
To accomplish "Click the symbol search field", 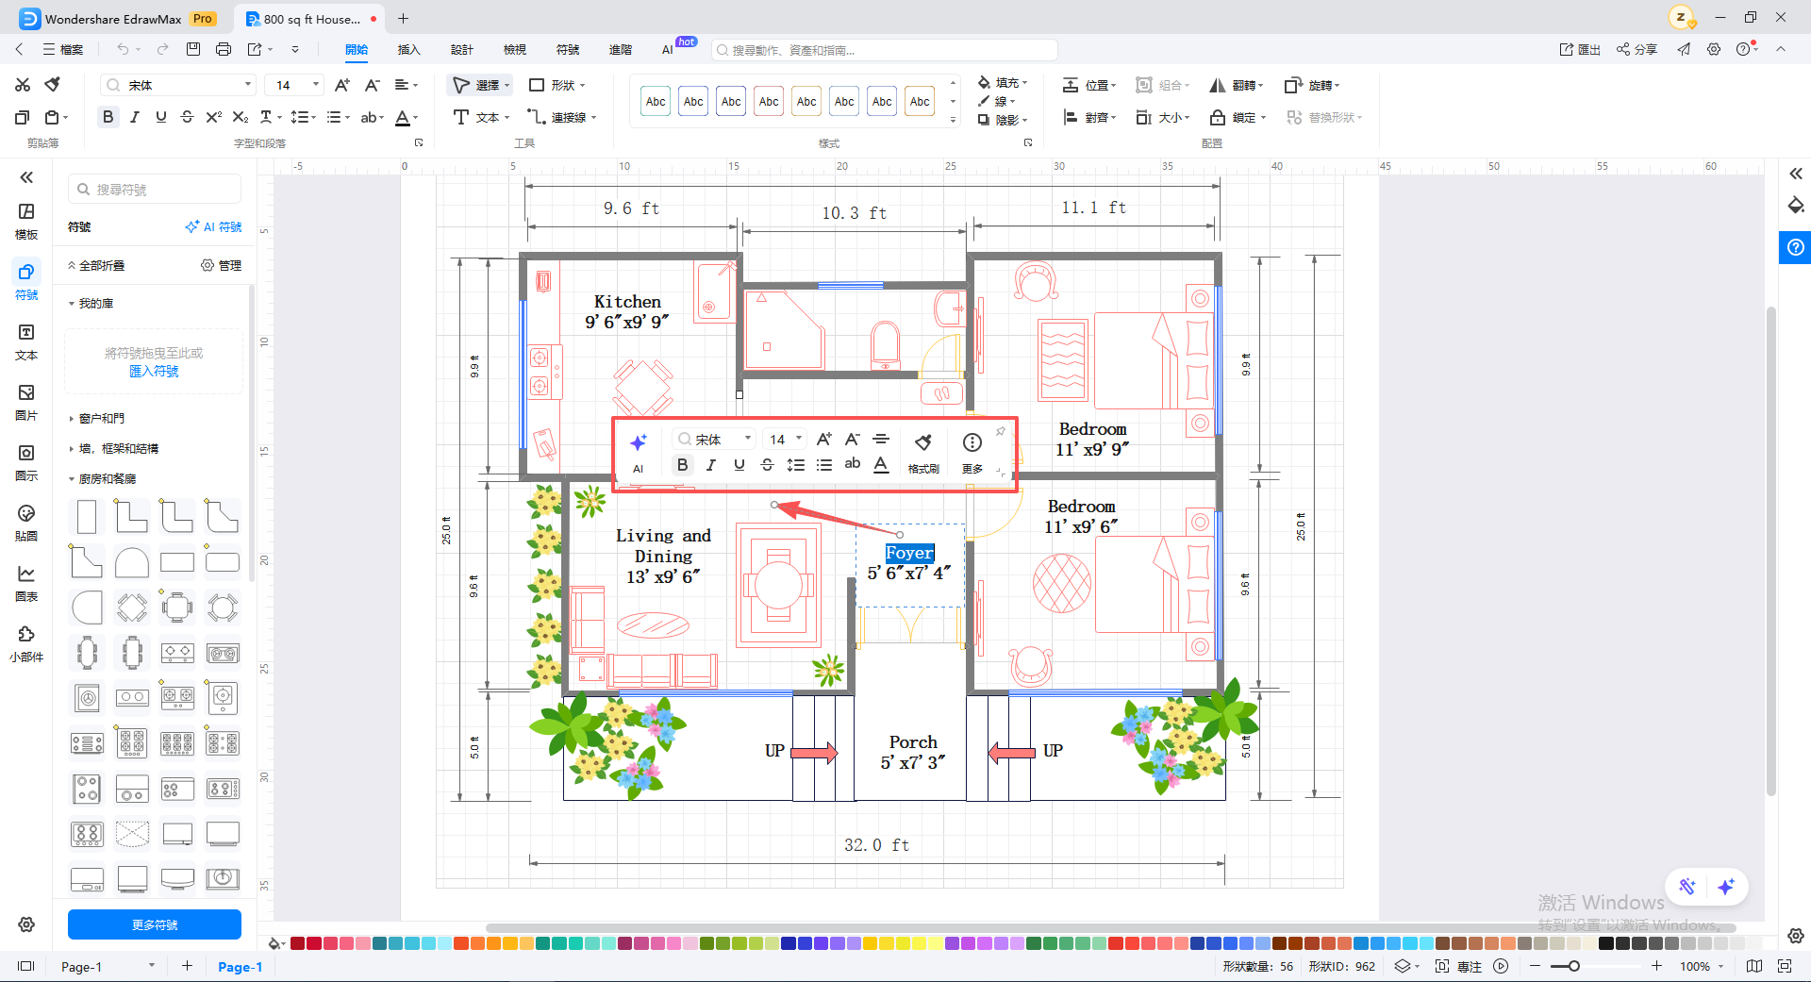I will point(155,189).
